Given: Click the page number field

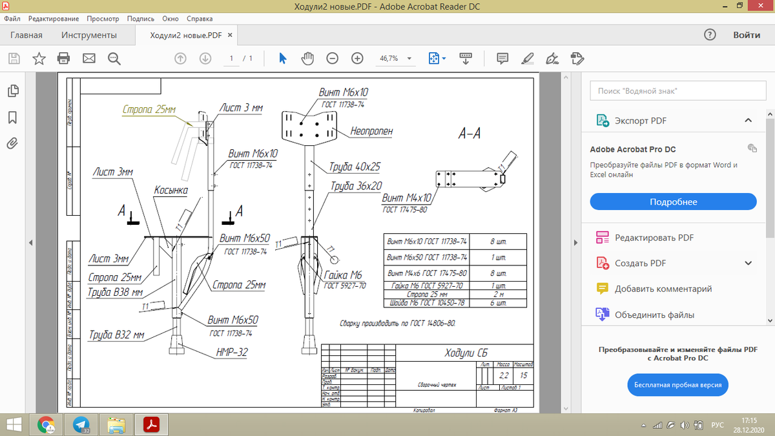Looking at the screenshot, I should (x=230, y=59).
